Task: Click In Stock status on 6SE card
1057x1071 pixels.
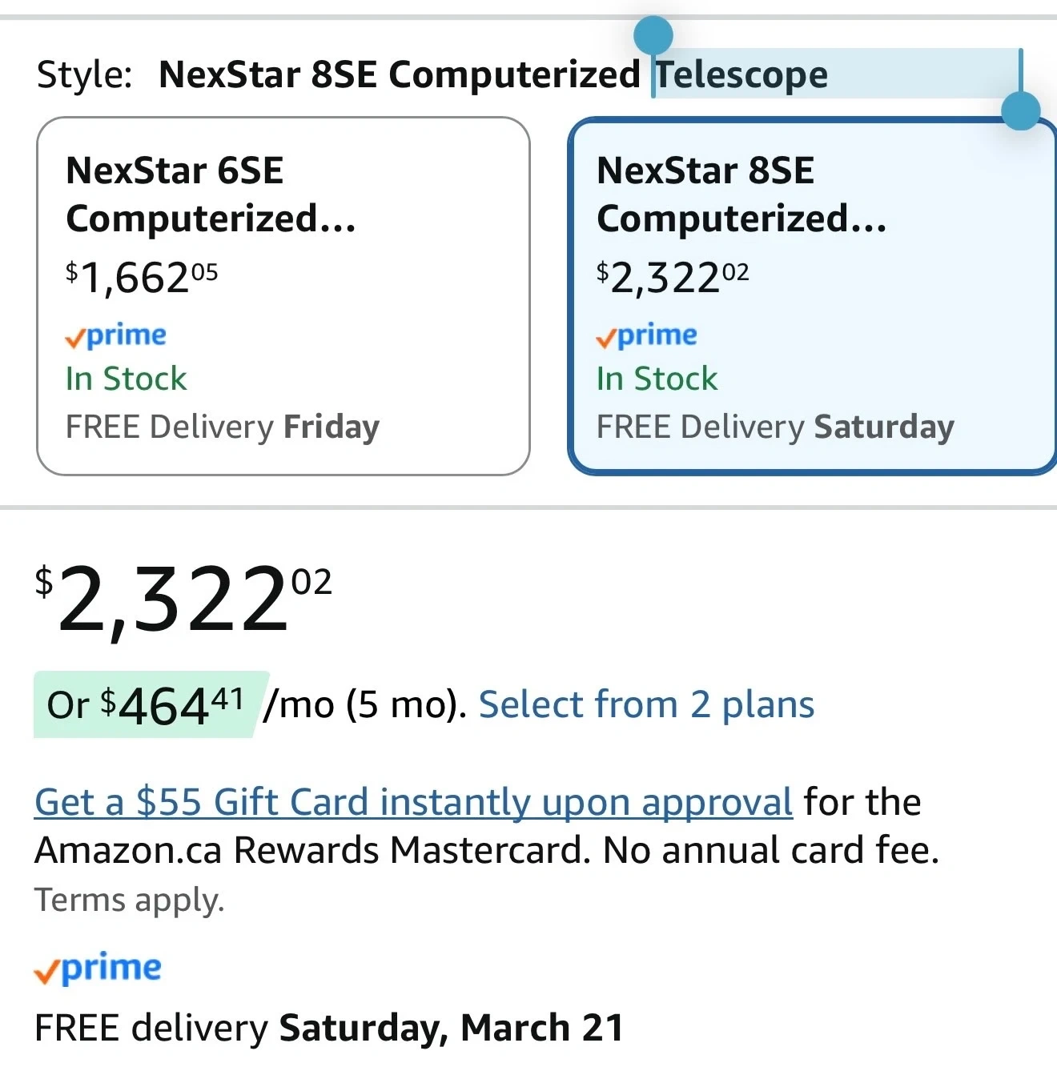Action: pyautogui.click(x=126, y=379)
